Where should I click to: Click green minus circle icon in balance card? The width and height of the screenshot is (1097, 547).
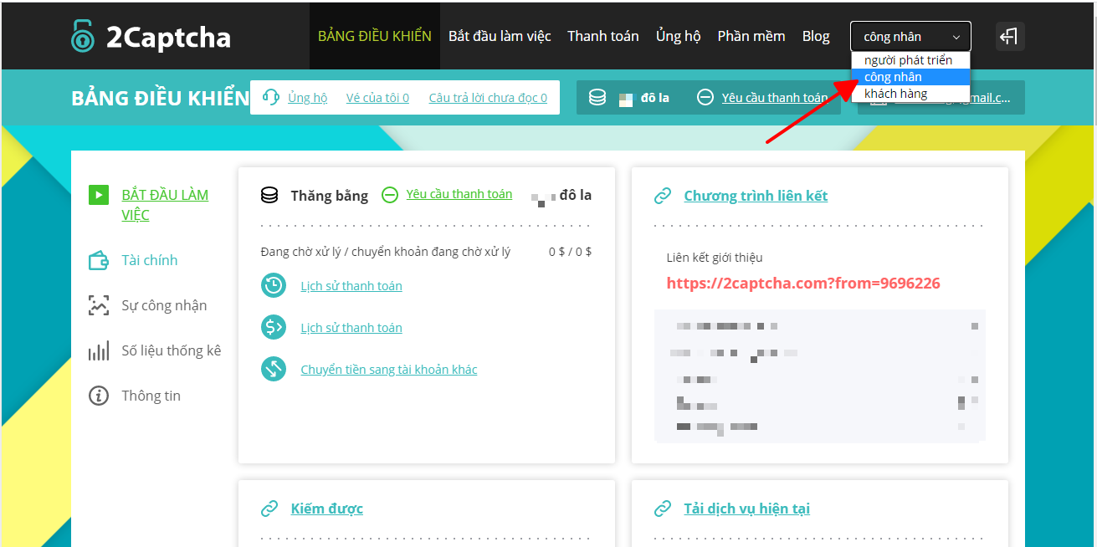pos(390,194)
